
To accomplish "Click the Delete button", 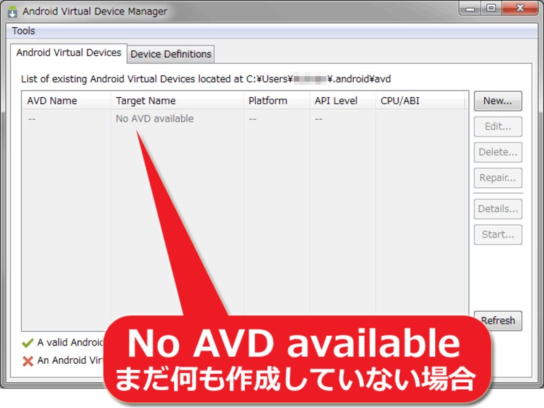I will [498, 152].
